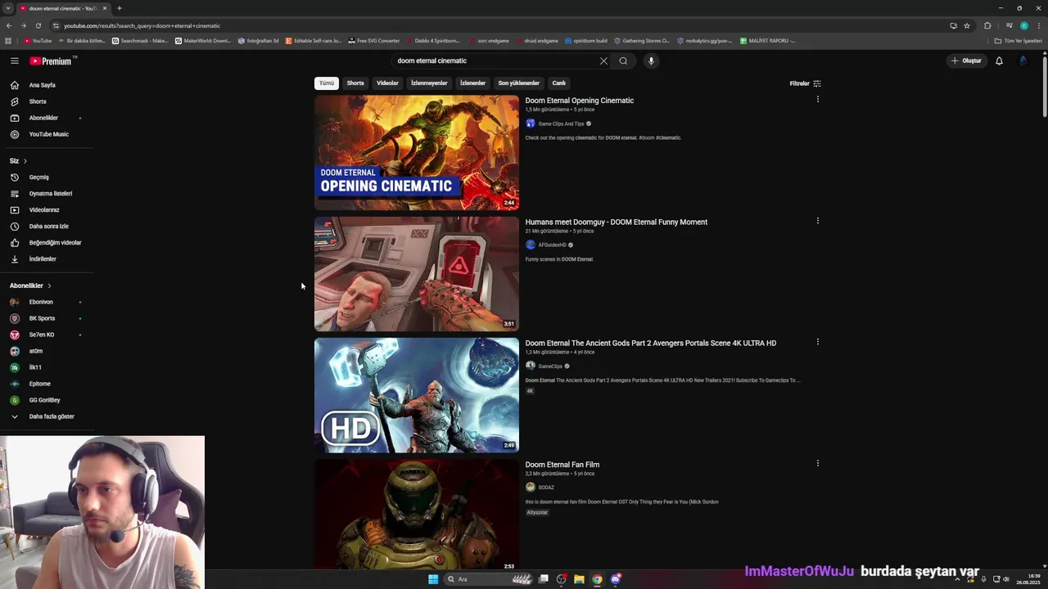Reload the page in Chrome

tap(38, 25)
